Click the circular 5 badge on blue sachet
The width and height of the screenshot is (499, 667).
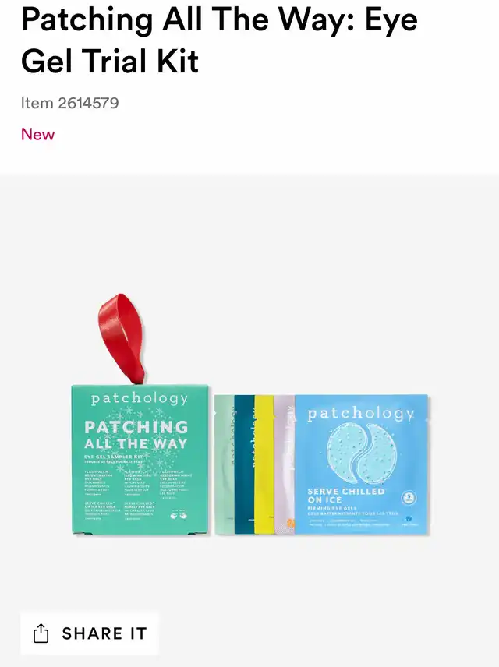point(409,497)
